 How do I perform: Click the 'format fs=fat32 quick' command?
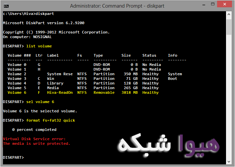click(x=51, y=120)
